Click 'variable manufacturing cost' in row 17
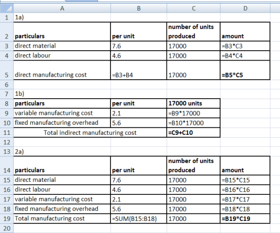Screen dimensions: 280x233 pyautogui.click(x=62, y=199)
